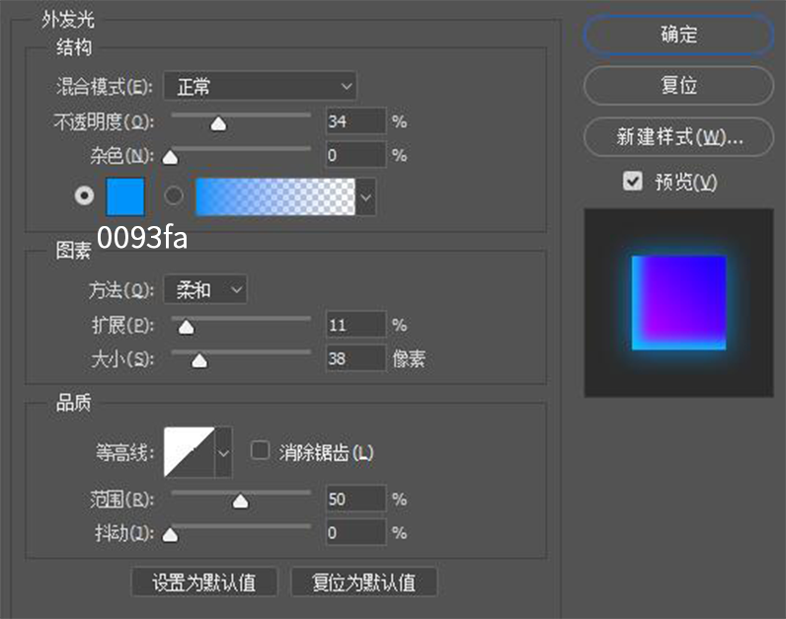Click the 设置为默认值 button

(x=204, y=582)
